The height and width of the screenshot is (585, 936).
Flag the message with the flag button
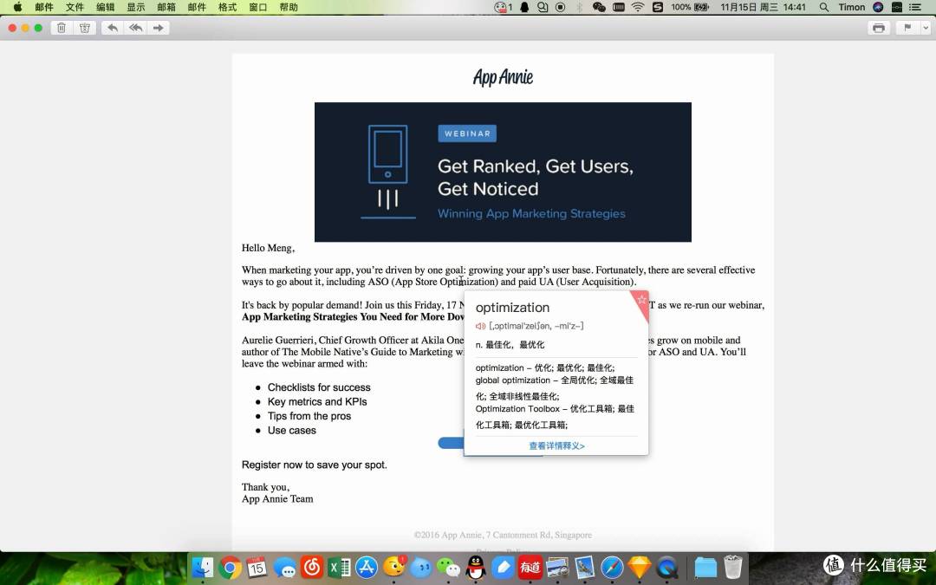coord(907,28)
